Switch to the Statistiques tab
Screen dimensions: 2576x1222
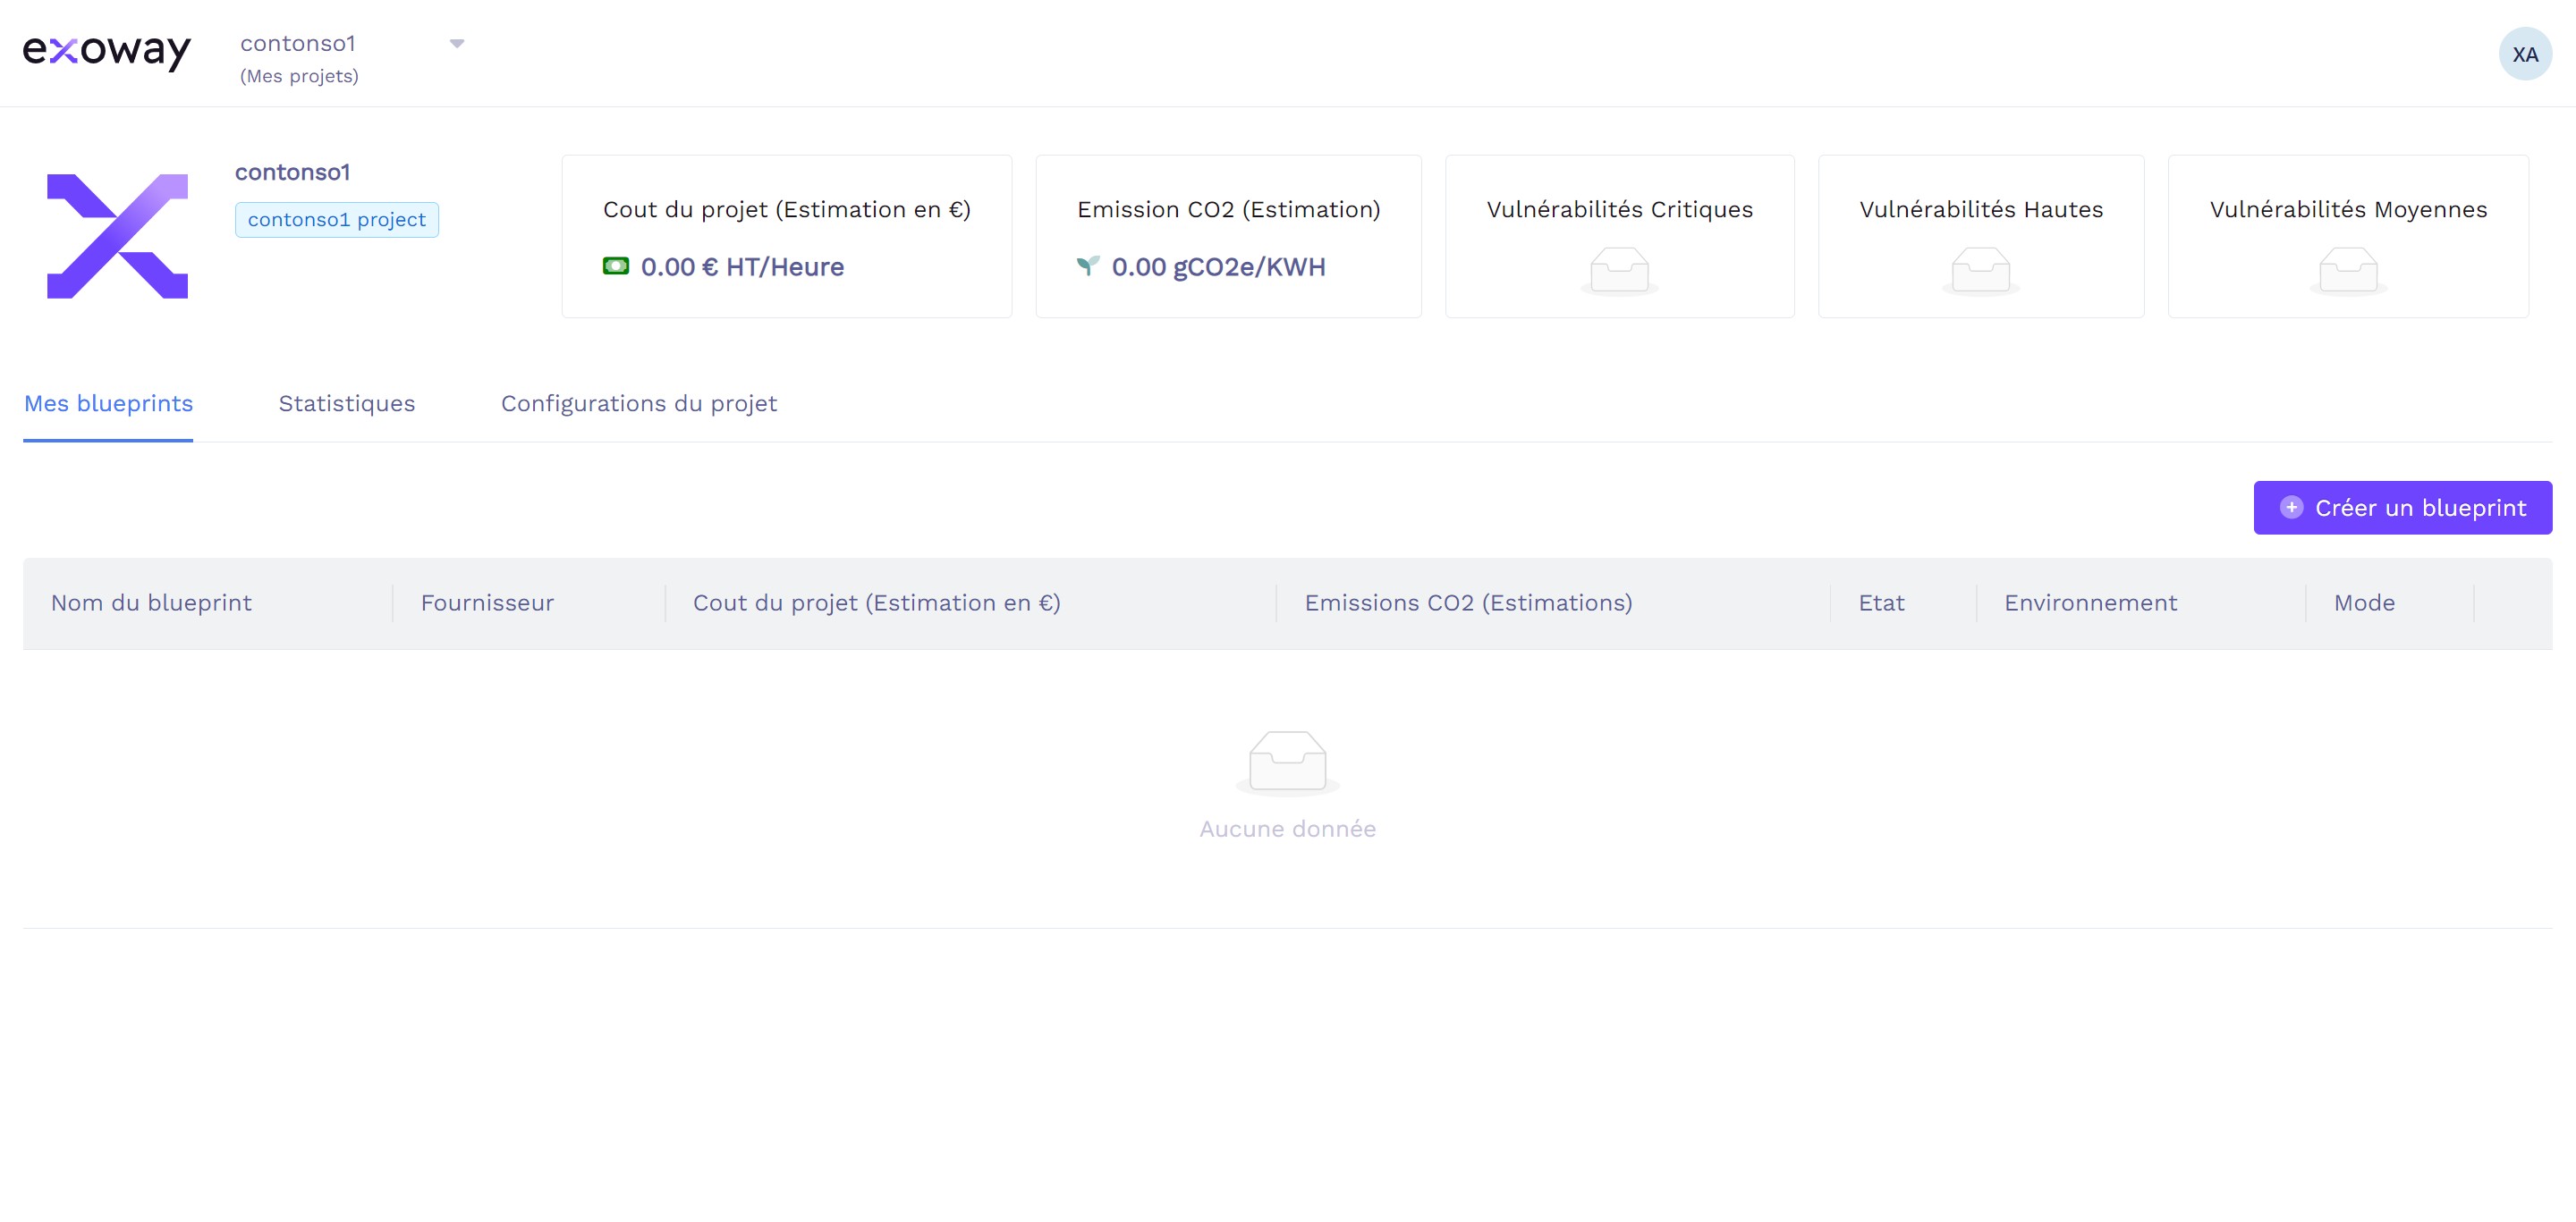pyautogui.click(x=346, y=404)
